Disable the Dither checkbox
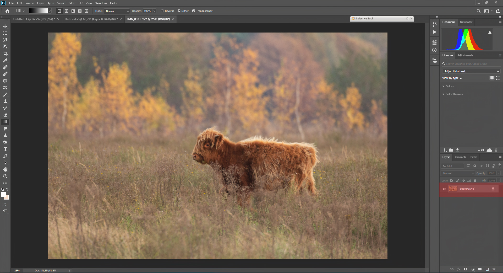The width and height of the screenshot is (503, 273). tap(179, 11)
